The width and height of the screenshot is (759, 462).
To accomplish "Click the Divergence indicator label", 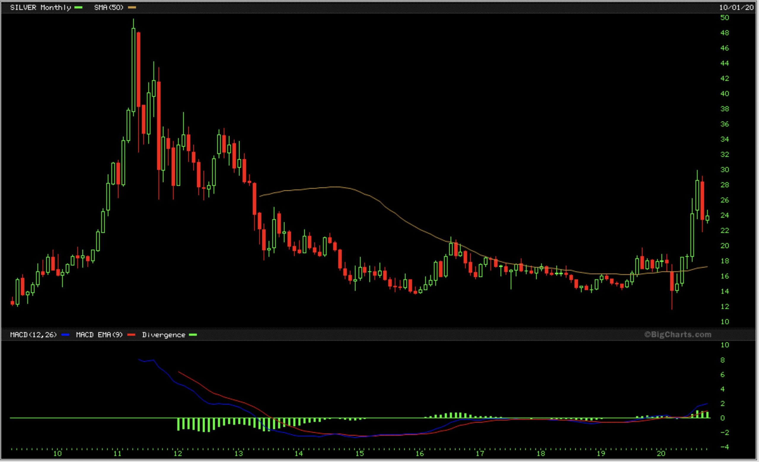I will 164,335.
